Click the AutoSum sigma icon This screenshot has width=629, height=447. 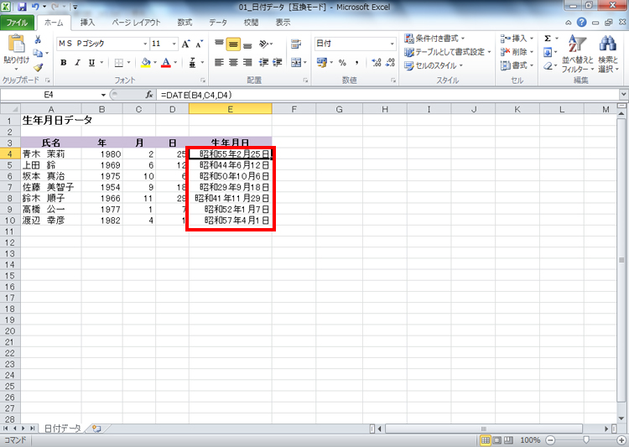click(548, 39)
